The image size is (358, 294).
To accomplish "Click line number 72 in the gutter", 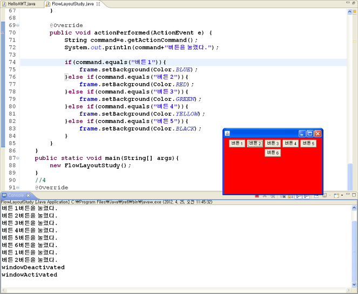I will point(12,47).
